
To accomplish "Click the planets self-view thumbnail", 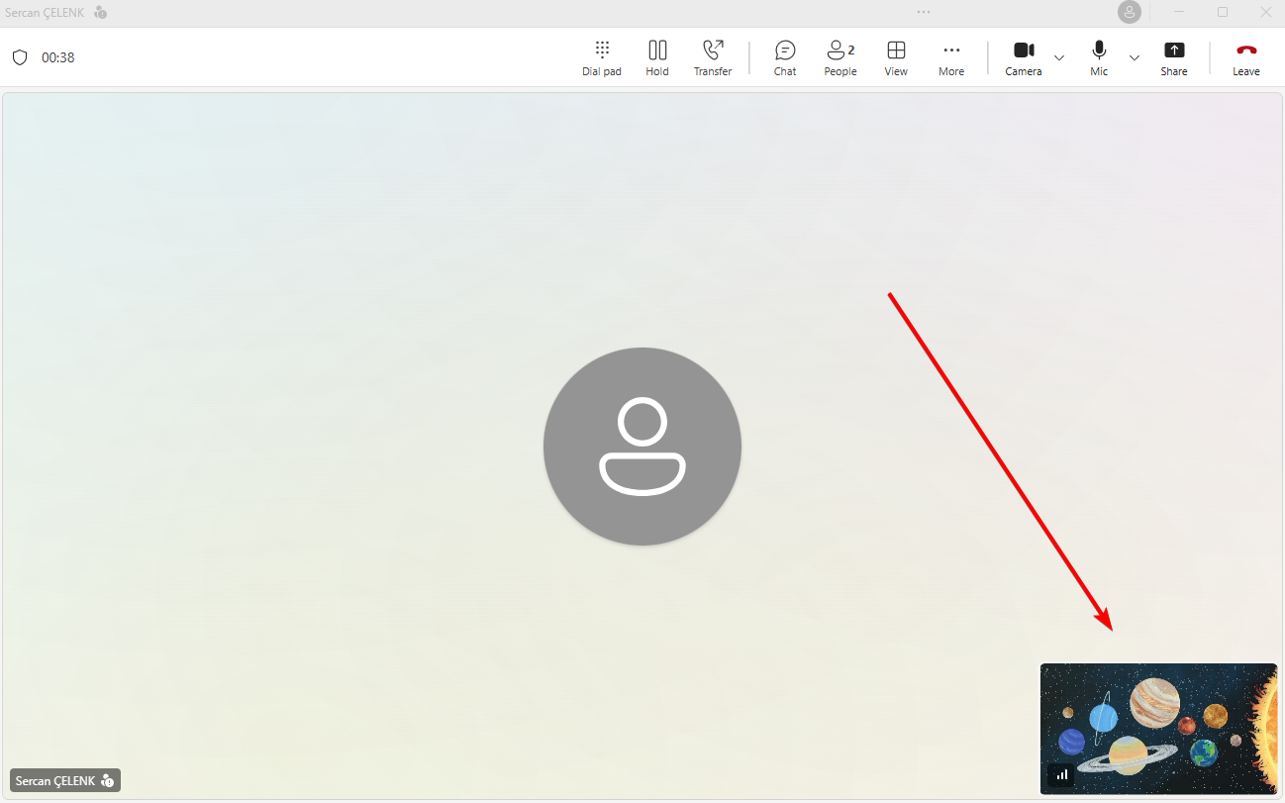I will click(x=1158, y=728).
